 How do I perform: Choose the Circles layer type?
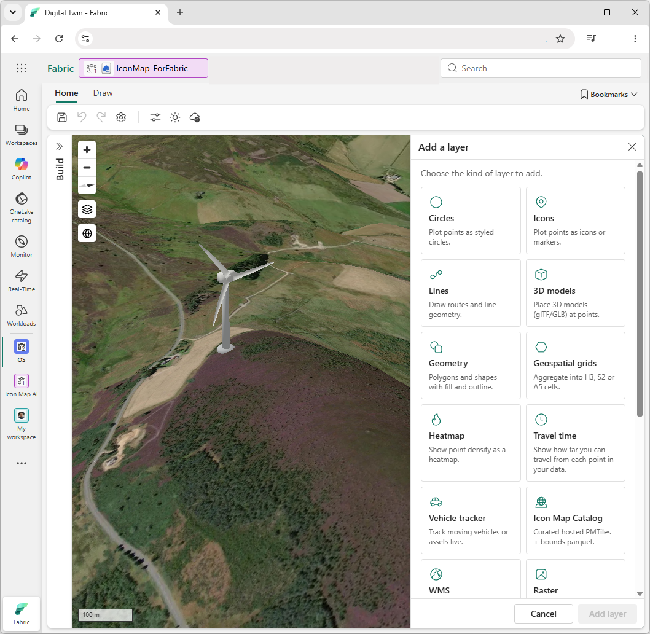[x=471, y=221]
